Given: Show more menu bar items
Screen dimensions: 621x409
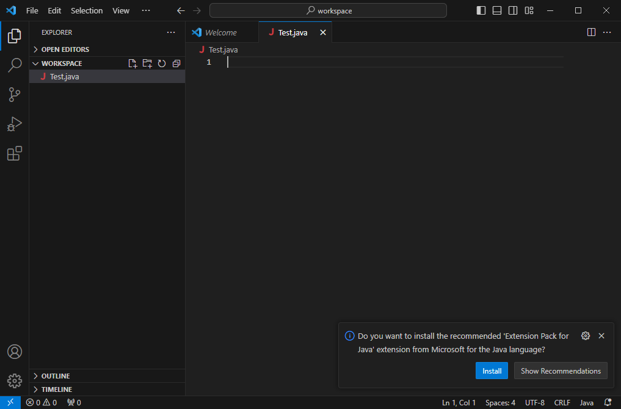Looking at the screenshot, I should pyautogui.click(x=146, y=11).
